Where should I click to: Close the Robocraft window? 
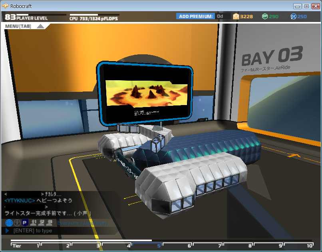pyautogui.click(x=316, y=6)
